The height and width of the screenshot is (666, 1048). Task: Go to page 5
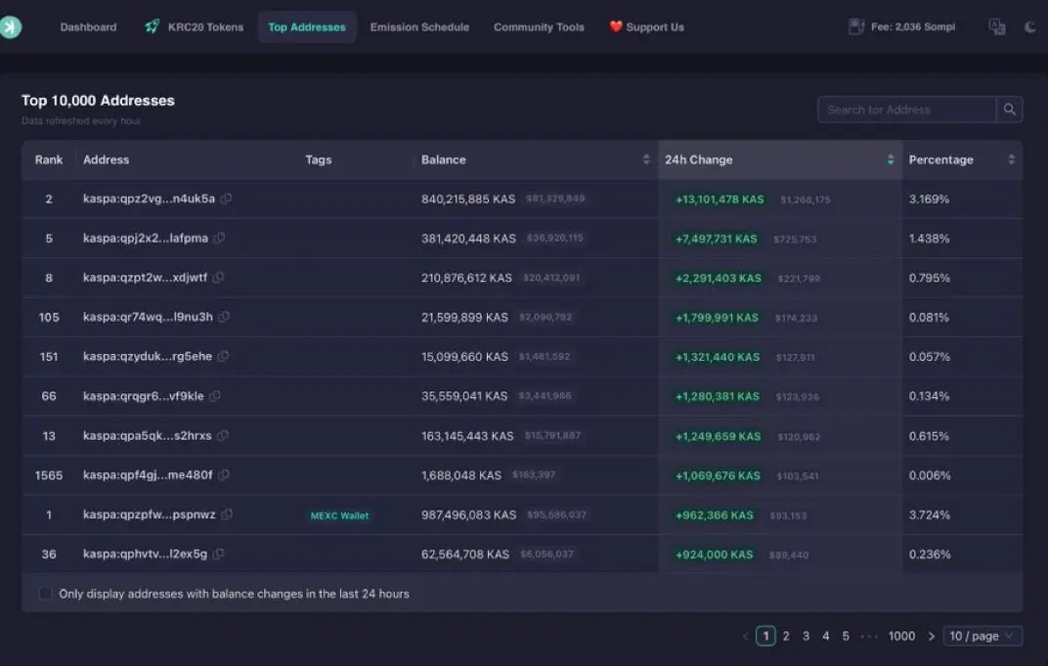click(847, 636)
